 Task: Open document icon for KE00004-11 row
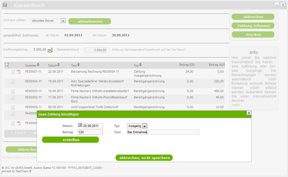pos(13,81)
